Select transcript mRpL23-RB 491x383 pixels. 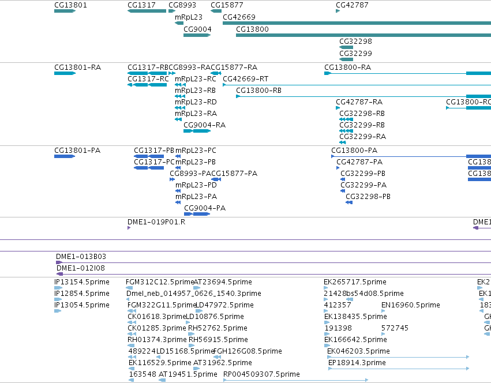pos(195,91)
